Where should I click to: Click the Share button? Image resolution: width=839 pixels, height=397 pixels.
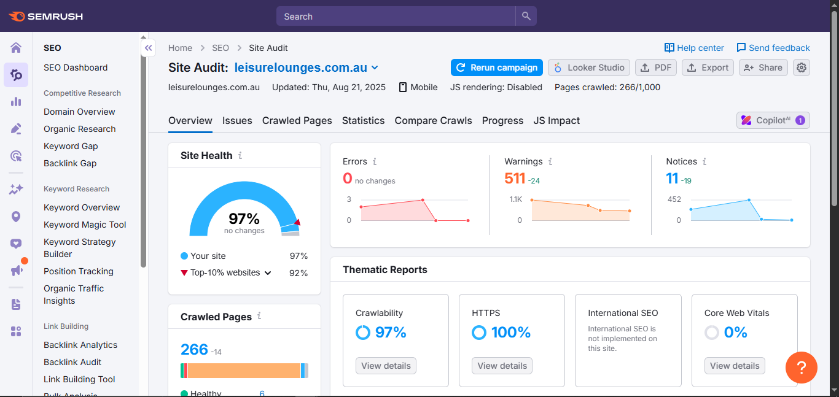(763, 67)
